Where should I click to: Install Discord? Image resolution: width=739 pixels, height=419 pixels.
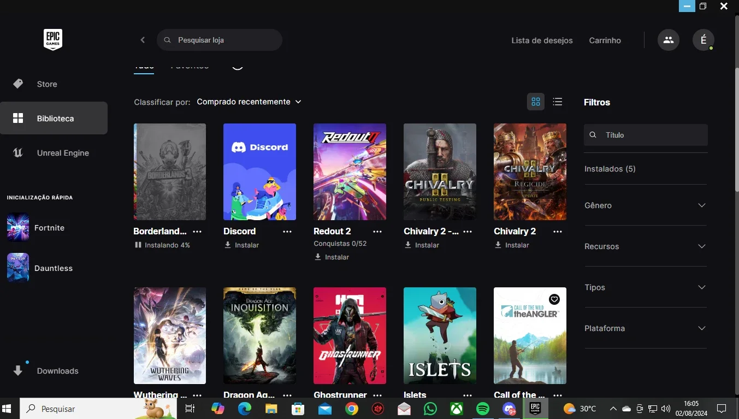(241, 245)
